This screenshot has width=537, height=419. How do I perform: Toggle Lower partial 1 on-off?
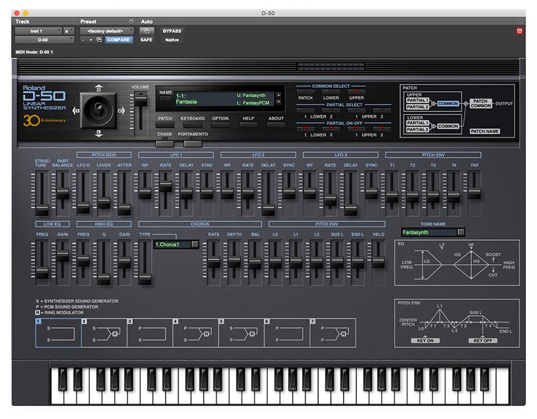pyautogui.click(x=305, y=129)
